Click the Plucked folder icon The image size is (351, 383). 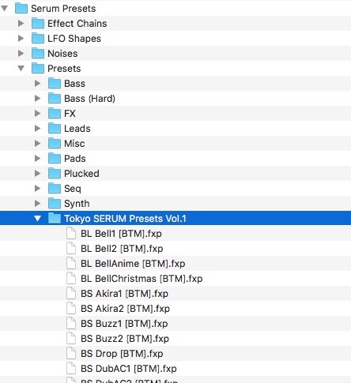tap(55, 173)
